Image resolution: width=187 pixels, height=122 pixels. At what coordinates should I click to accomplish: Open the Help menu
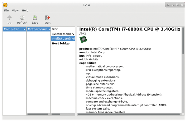(x=25, y=11)
